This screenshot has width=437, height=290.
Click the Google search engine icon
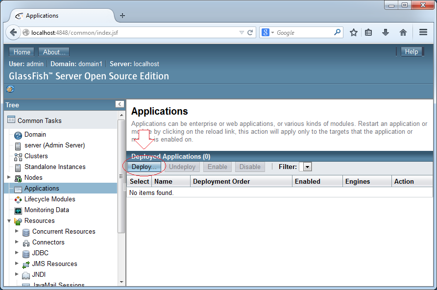pyautogui.click(x=266, y=33)
